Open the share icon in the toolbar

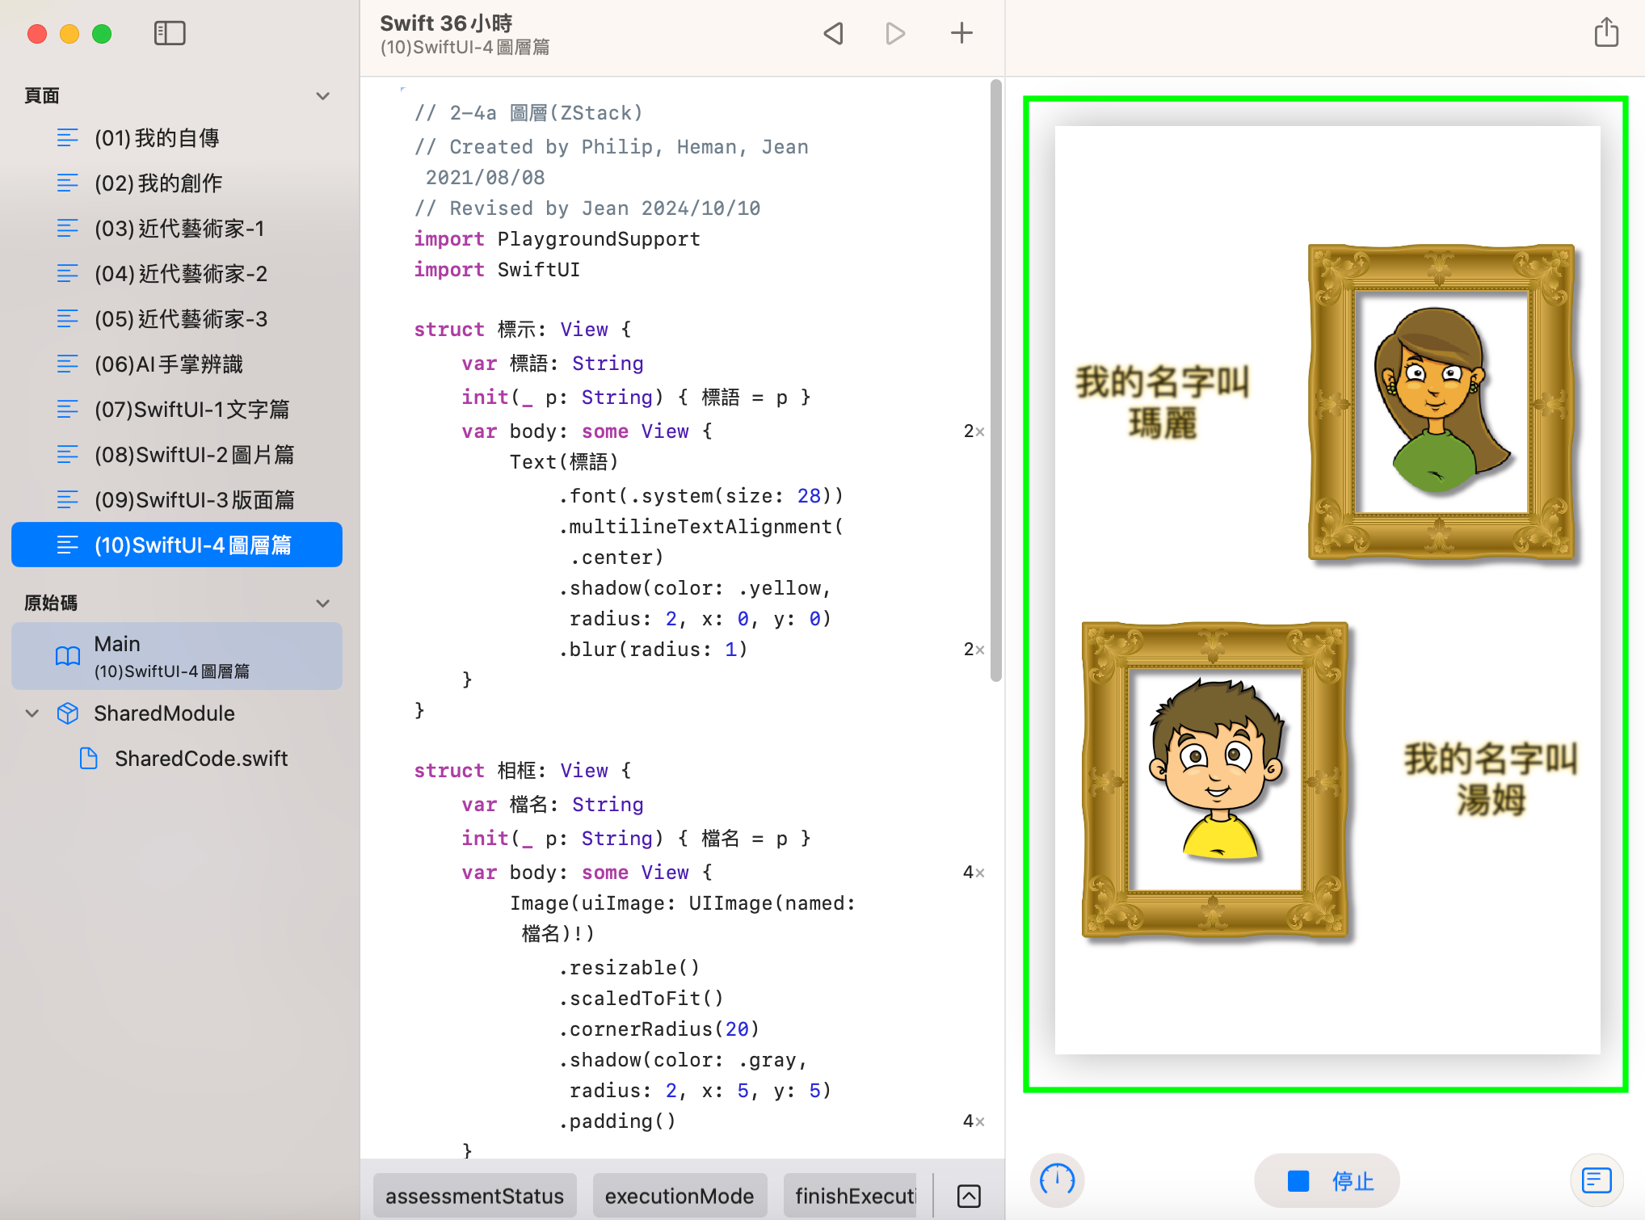pos(1606,33)
